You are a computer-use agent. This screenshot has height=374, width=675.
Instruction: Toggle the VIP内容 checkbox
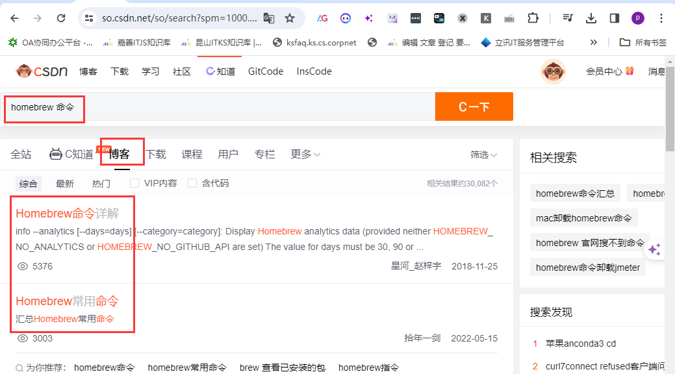(x=134, y=183)
